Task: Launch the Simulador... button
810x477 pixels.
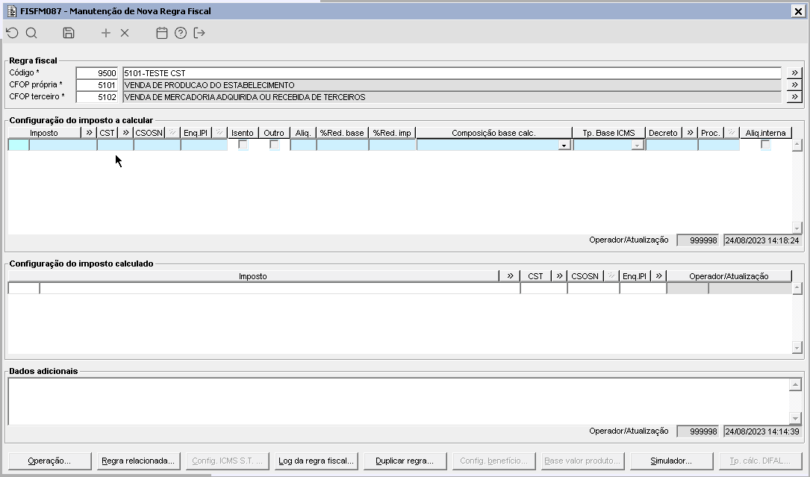Action: click(672, 461)
